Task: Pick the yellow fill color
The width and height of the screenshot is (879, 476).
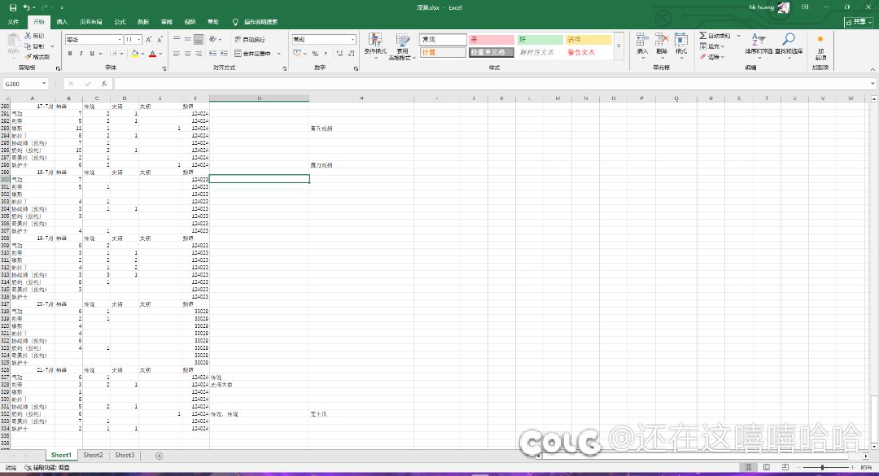Action: (x=134, y=54)
